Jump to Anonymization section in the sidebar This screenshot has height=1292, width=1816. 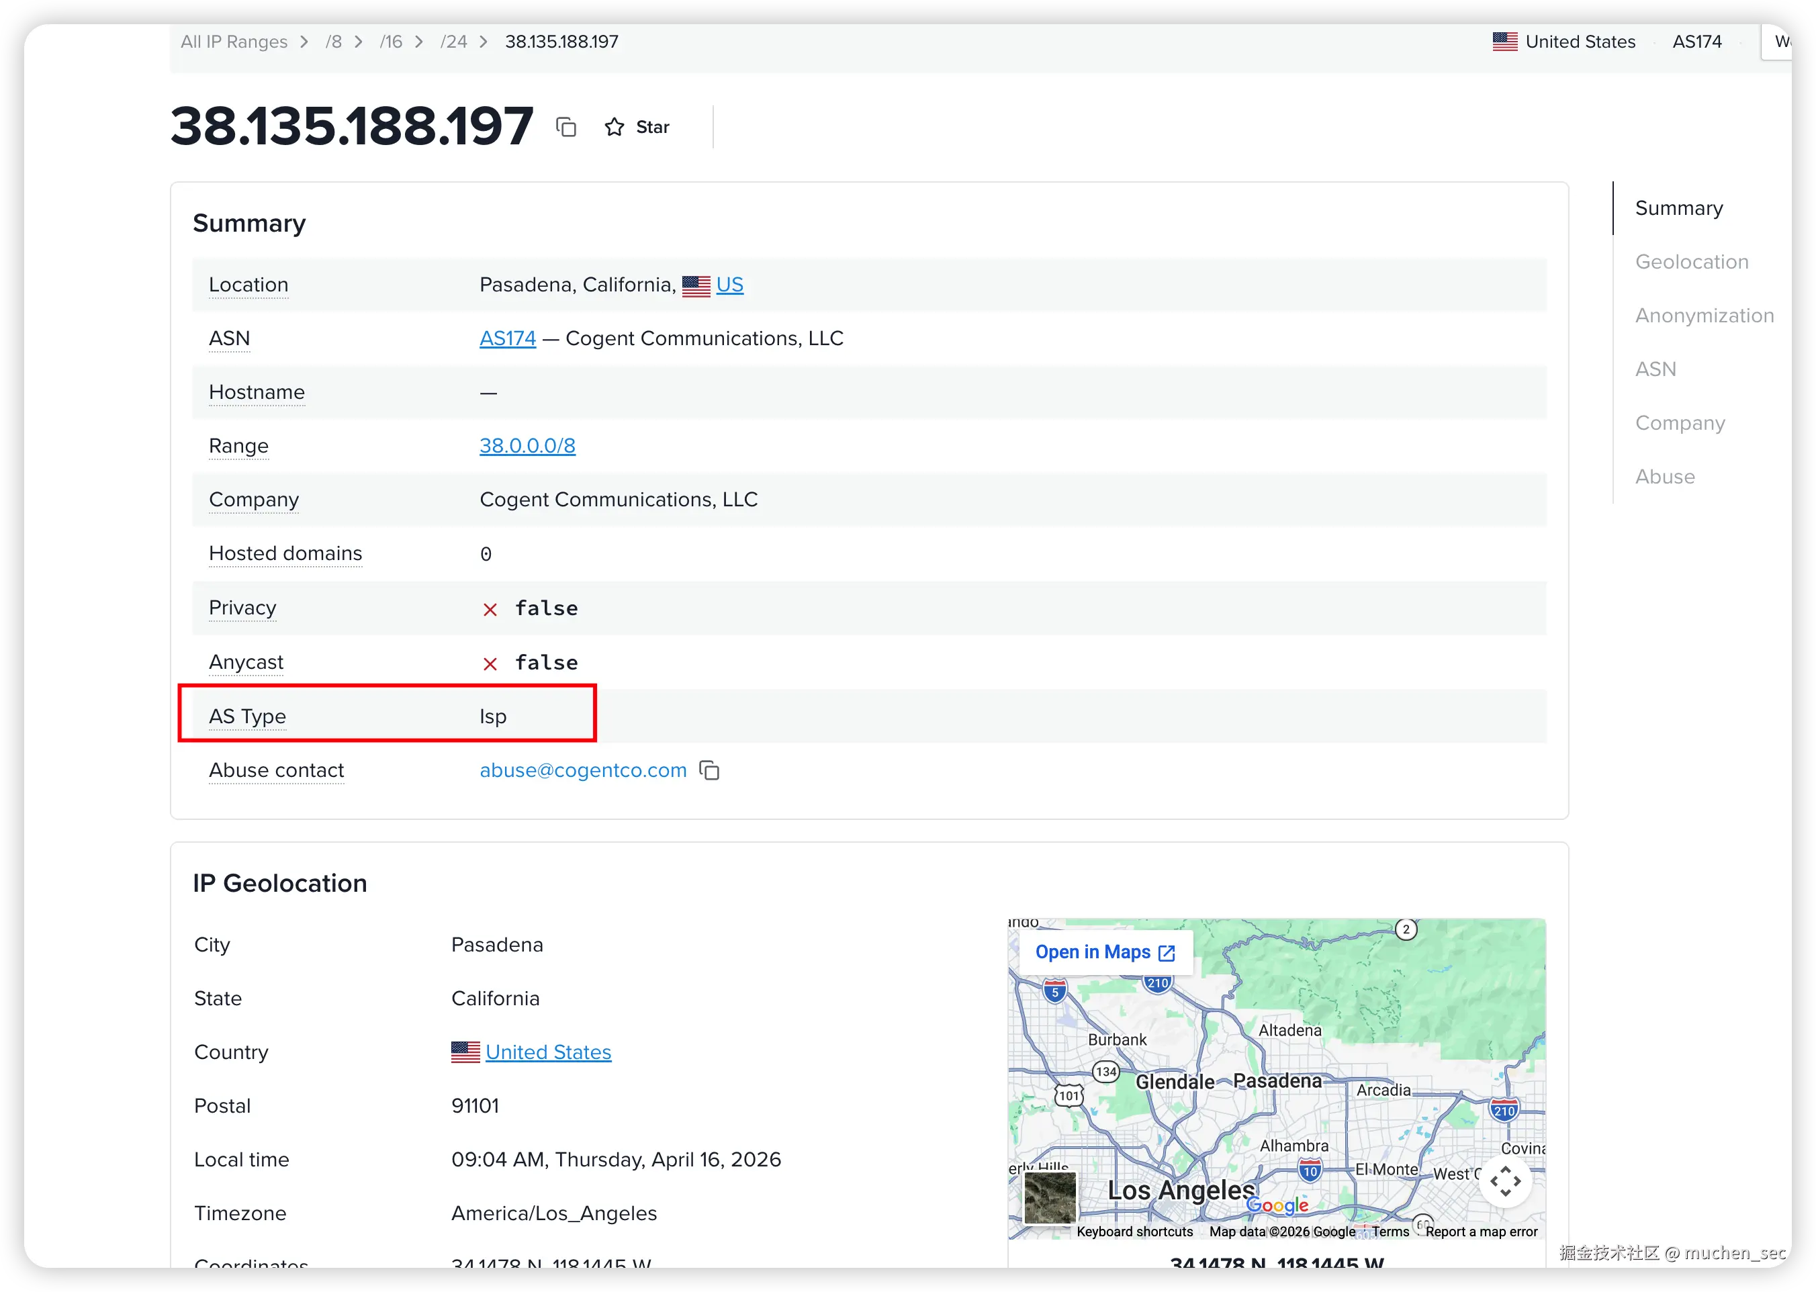click(x=1704, y=316)
